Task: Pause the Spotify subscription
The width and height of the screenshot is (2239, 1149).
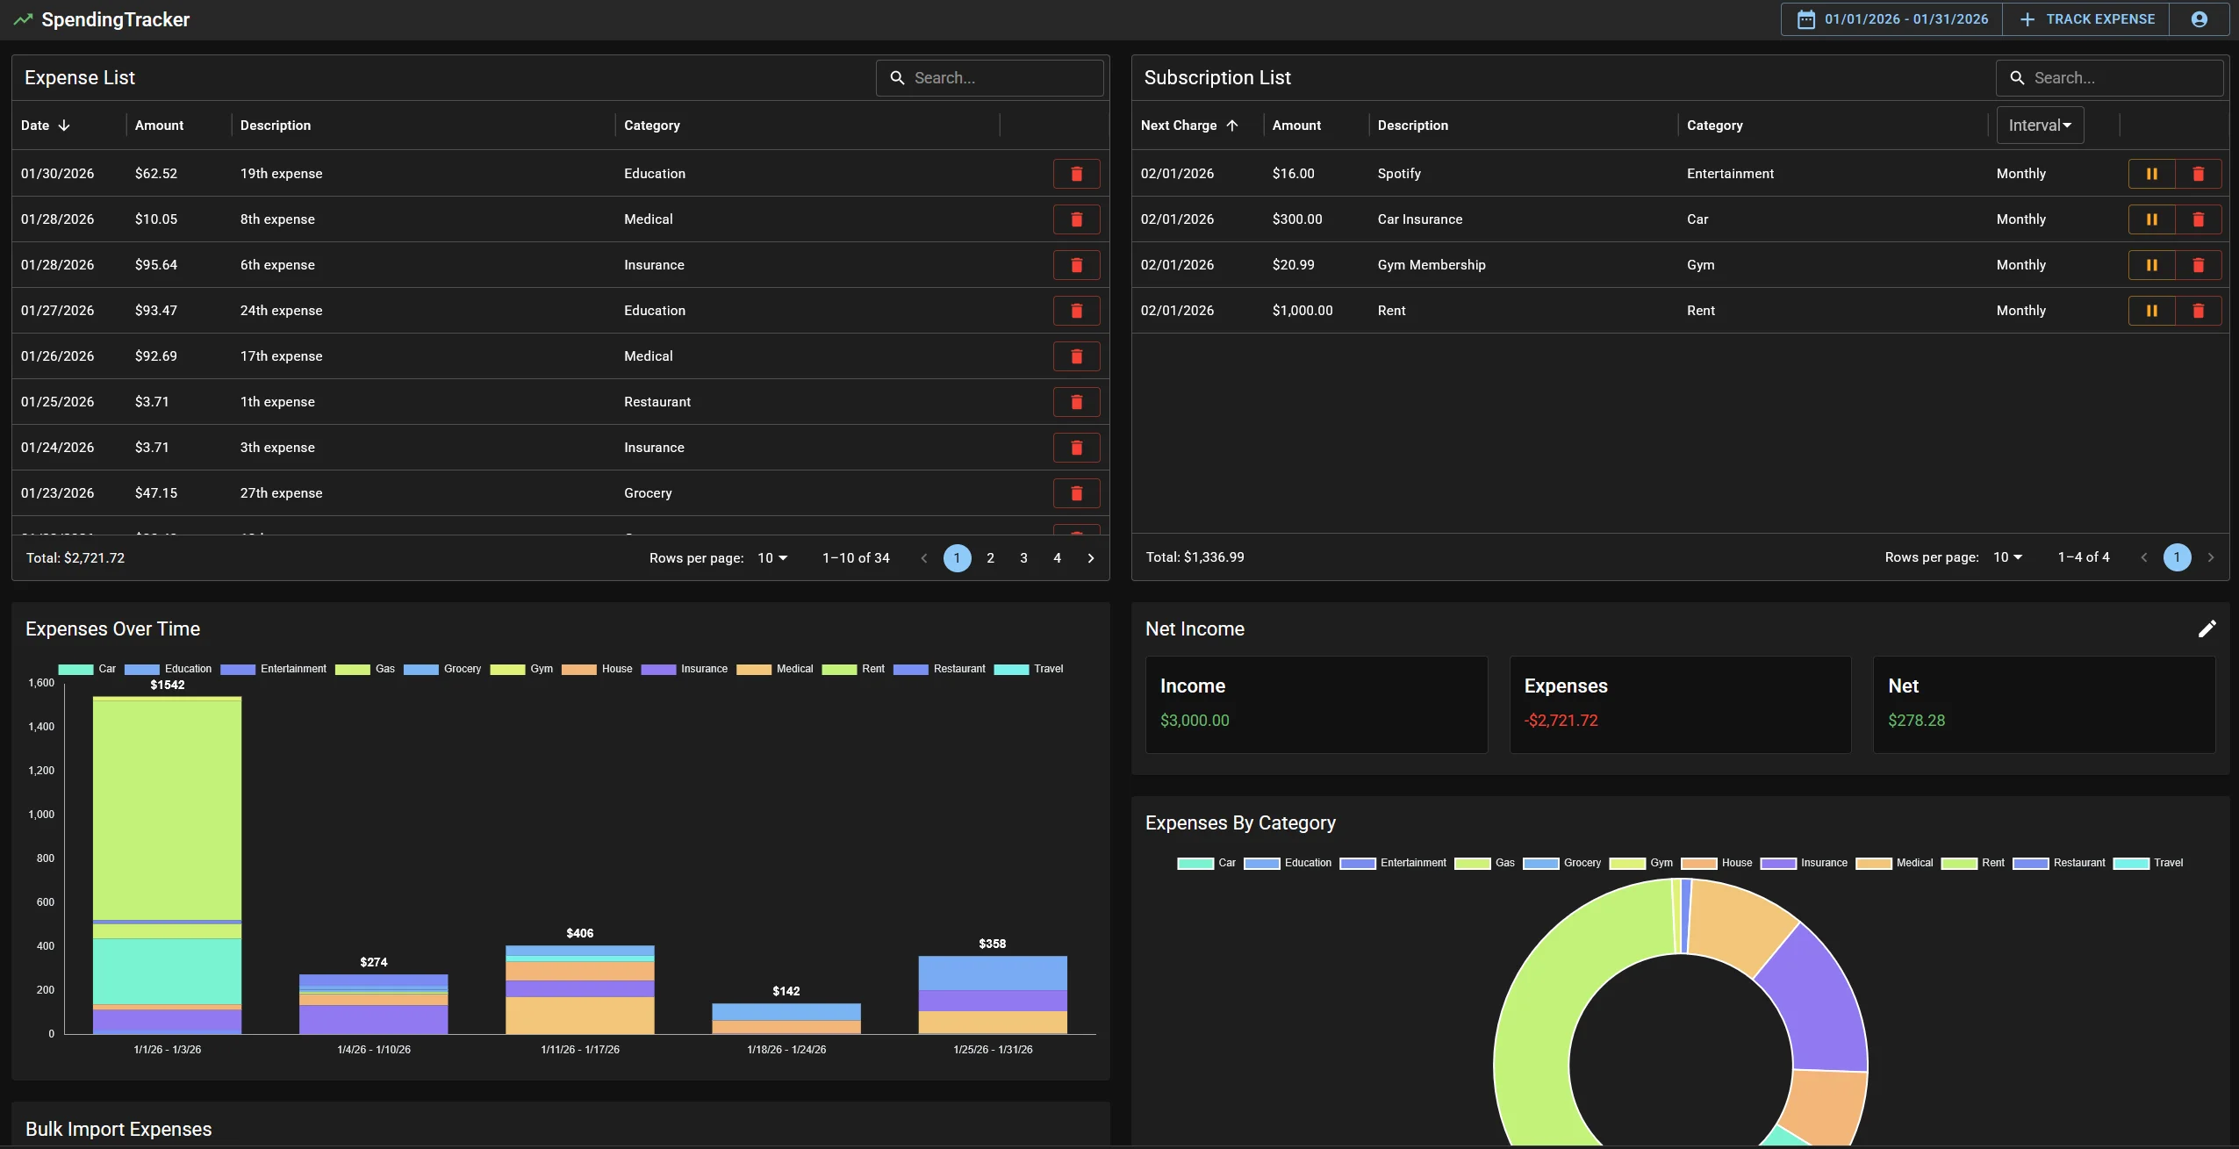Action: 2151,174
